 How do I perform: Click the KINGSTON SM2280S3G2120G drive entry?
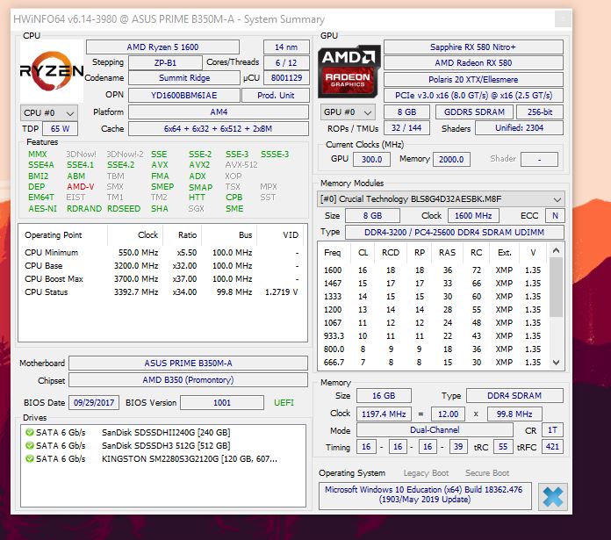click(x=190, y=458)
